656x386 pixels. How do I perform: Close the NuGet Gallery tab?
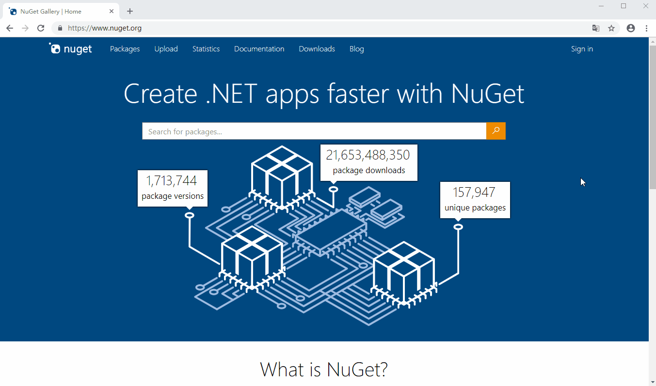pos(111,11)
